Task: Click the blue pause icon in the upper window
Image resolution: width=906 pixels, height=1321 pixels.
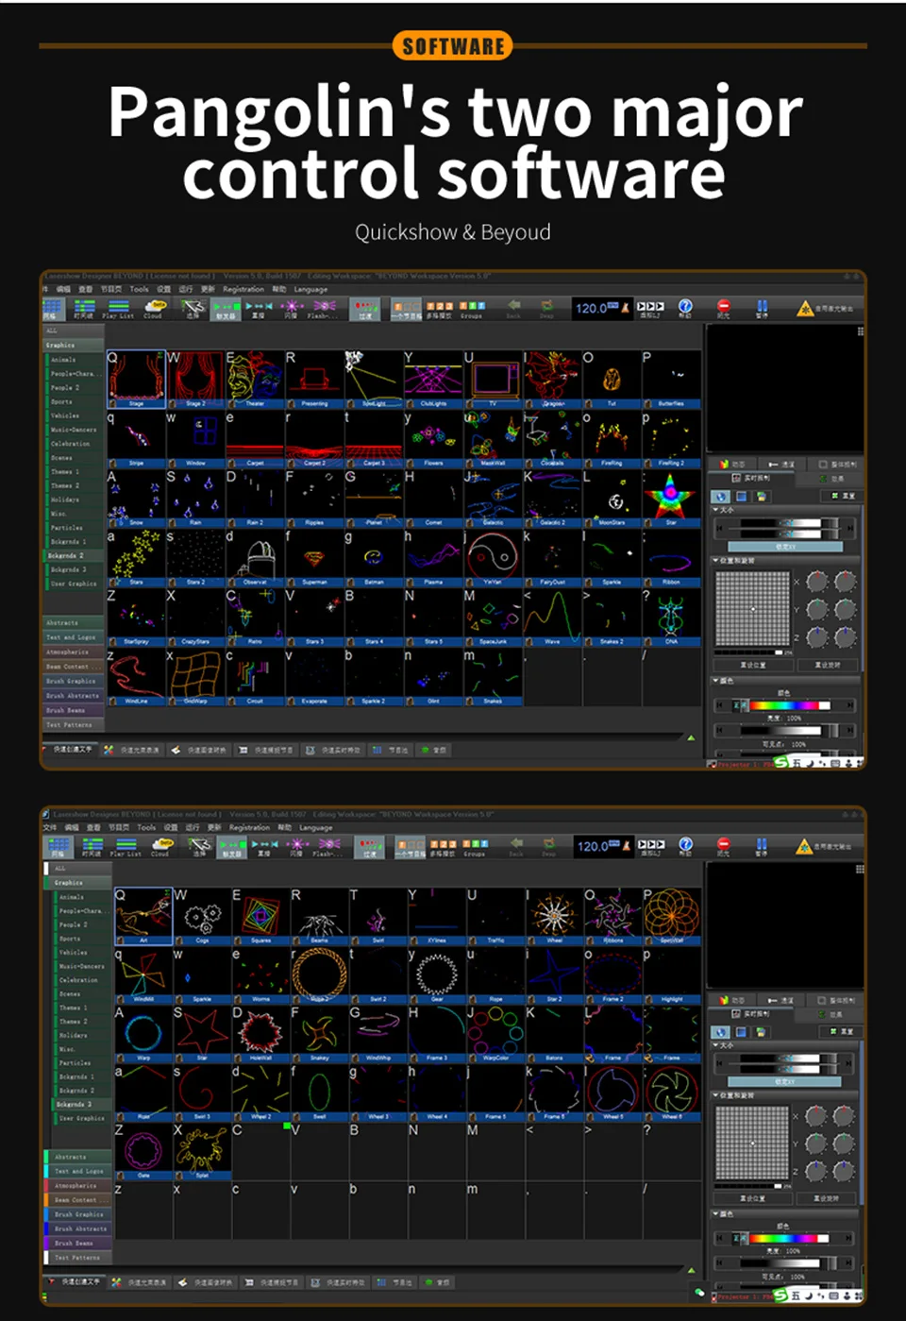Action: coord(762,308)
